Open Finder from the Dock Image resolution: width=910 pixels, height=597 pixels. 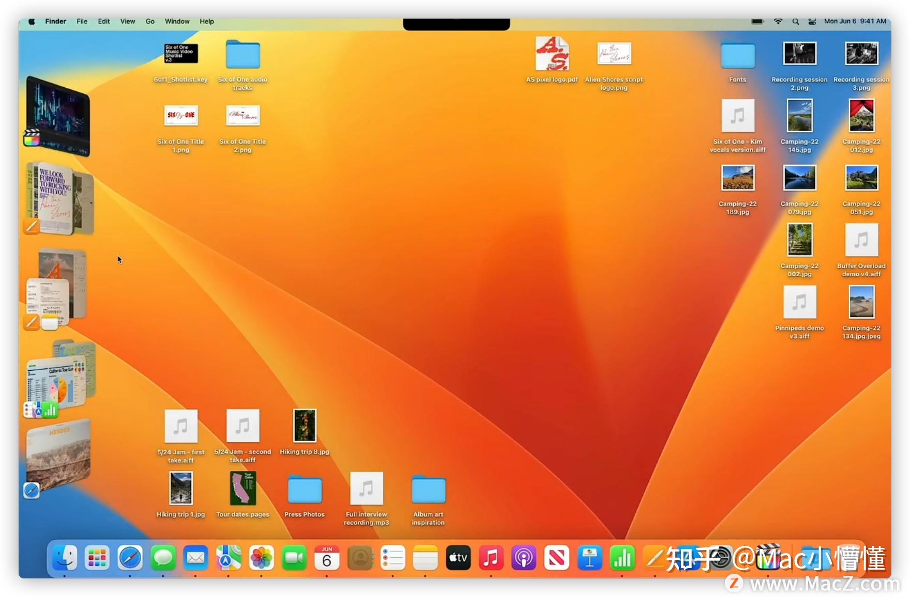pos(65,558)
